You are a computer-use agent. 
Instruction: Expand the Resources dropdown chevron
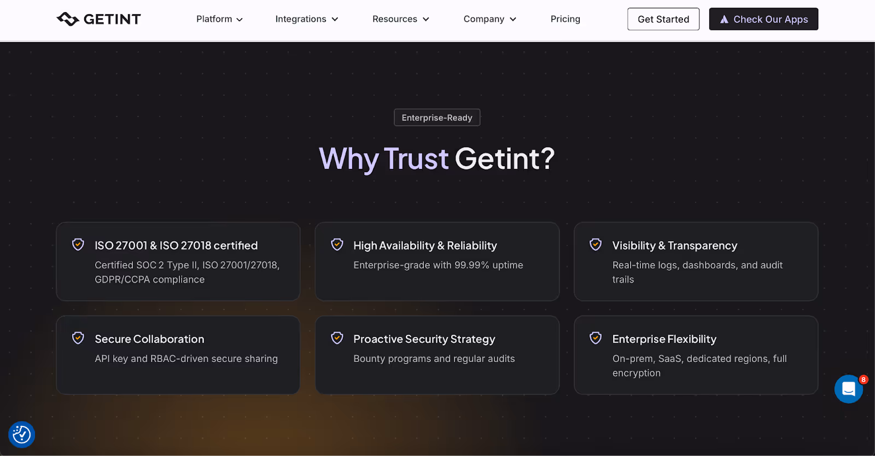point(426,20)
